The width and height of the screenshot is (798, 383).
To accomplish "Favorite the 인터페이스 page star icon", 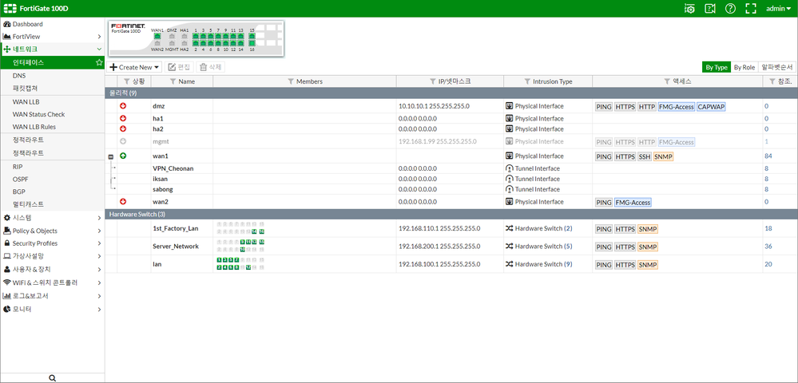I will [99, 62].
